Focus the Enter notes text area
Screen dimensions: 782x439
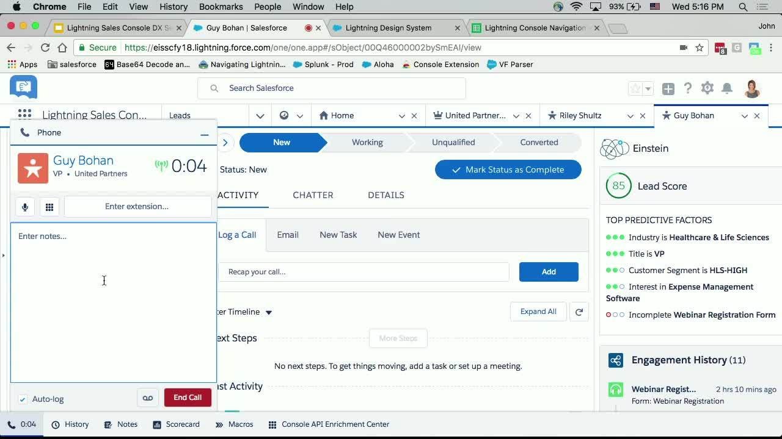tap(114, 302)
